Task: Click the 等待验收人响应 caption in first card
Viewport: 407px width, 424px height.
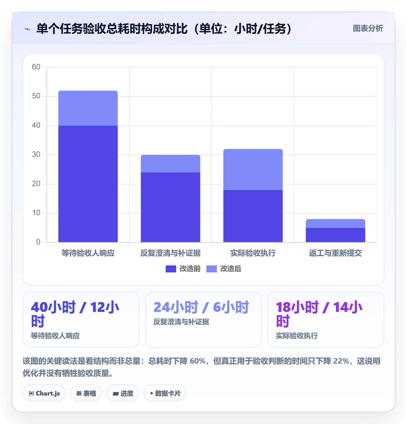Action: click(x=55, y=336)
